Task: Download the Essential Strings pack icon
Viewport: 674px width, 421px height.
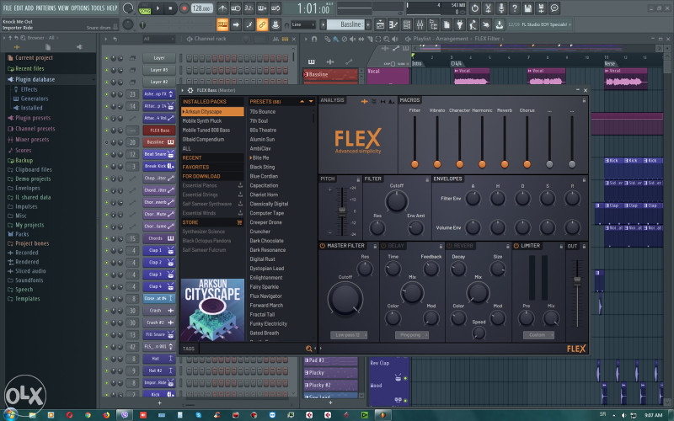Action: point(240,195)
